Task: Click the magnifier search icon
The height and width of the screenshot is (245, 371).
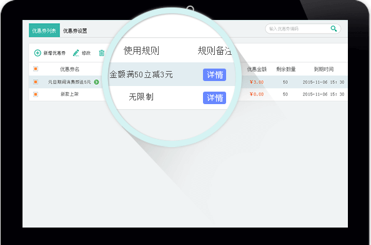Action: [x=334, y=29]
